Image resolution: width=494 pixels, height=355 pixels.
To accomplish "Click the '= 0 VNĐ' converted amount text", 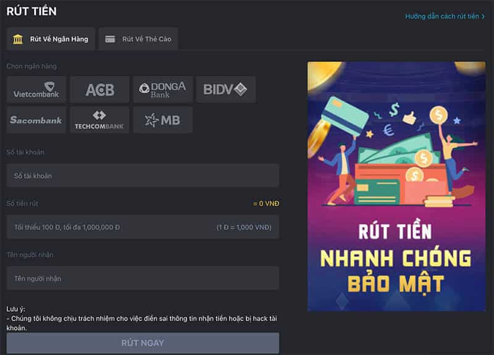I will pos(266,203).
